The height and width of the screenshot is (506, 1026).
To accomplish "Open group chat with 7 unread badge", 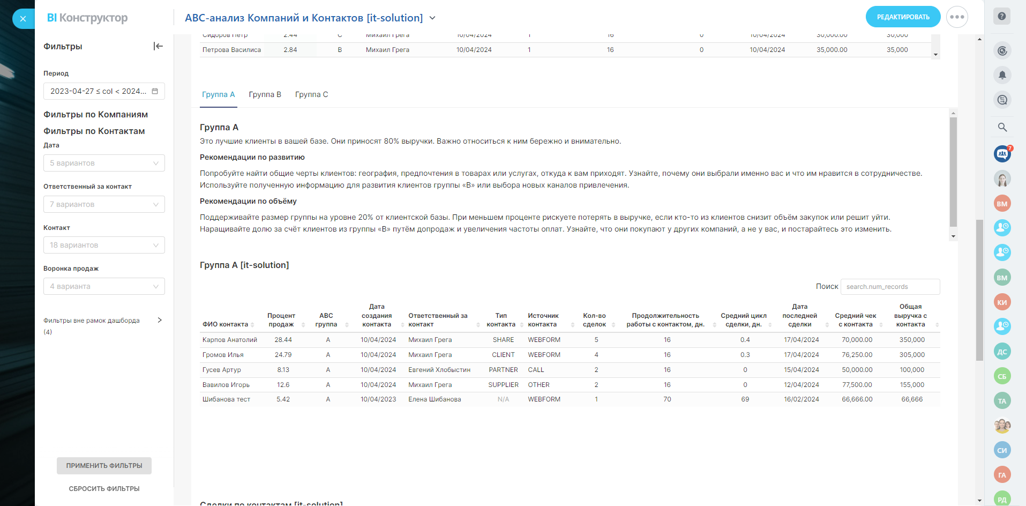I will [1002, 154].
